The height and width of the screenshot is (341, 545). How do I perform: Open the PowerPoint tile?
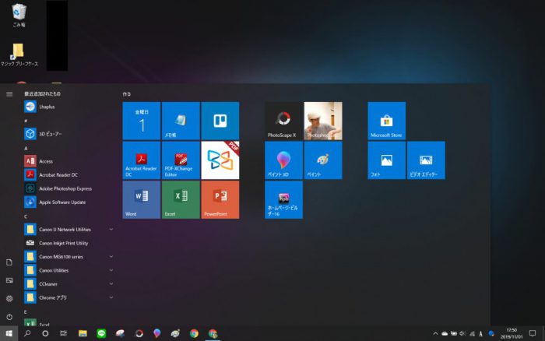pyautogui.click(x=220, y=199)
